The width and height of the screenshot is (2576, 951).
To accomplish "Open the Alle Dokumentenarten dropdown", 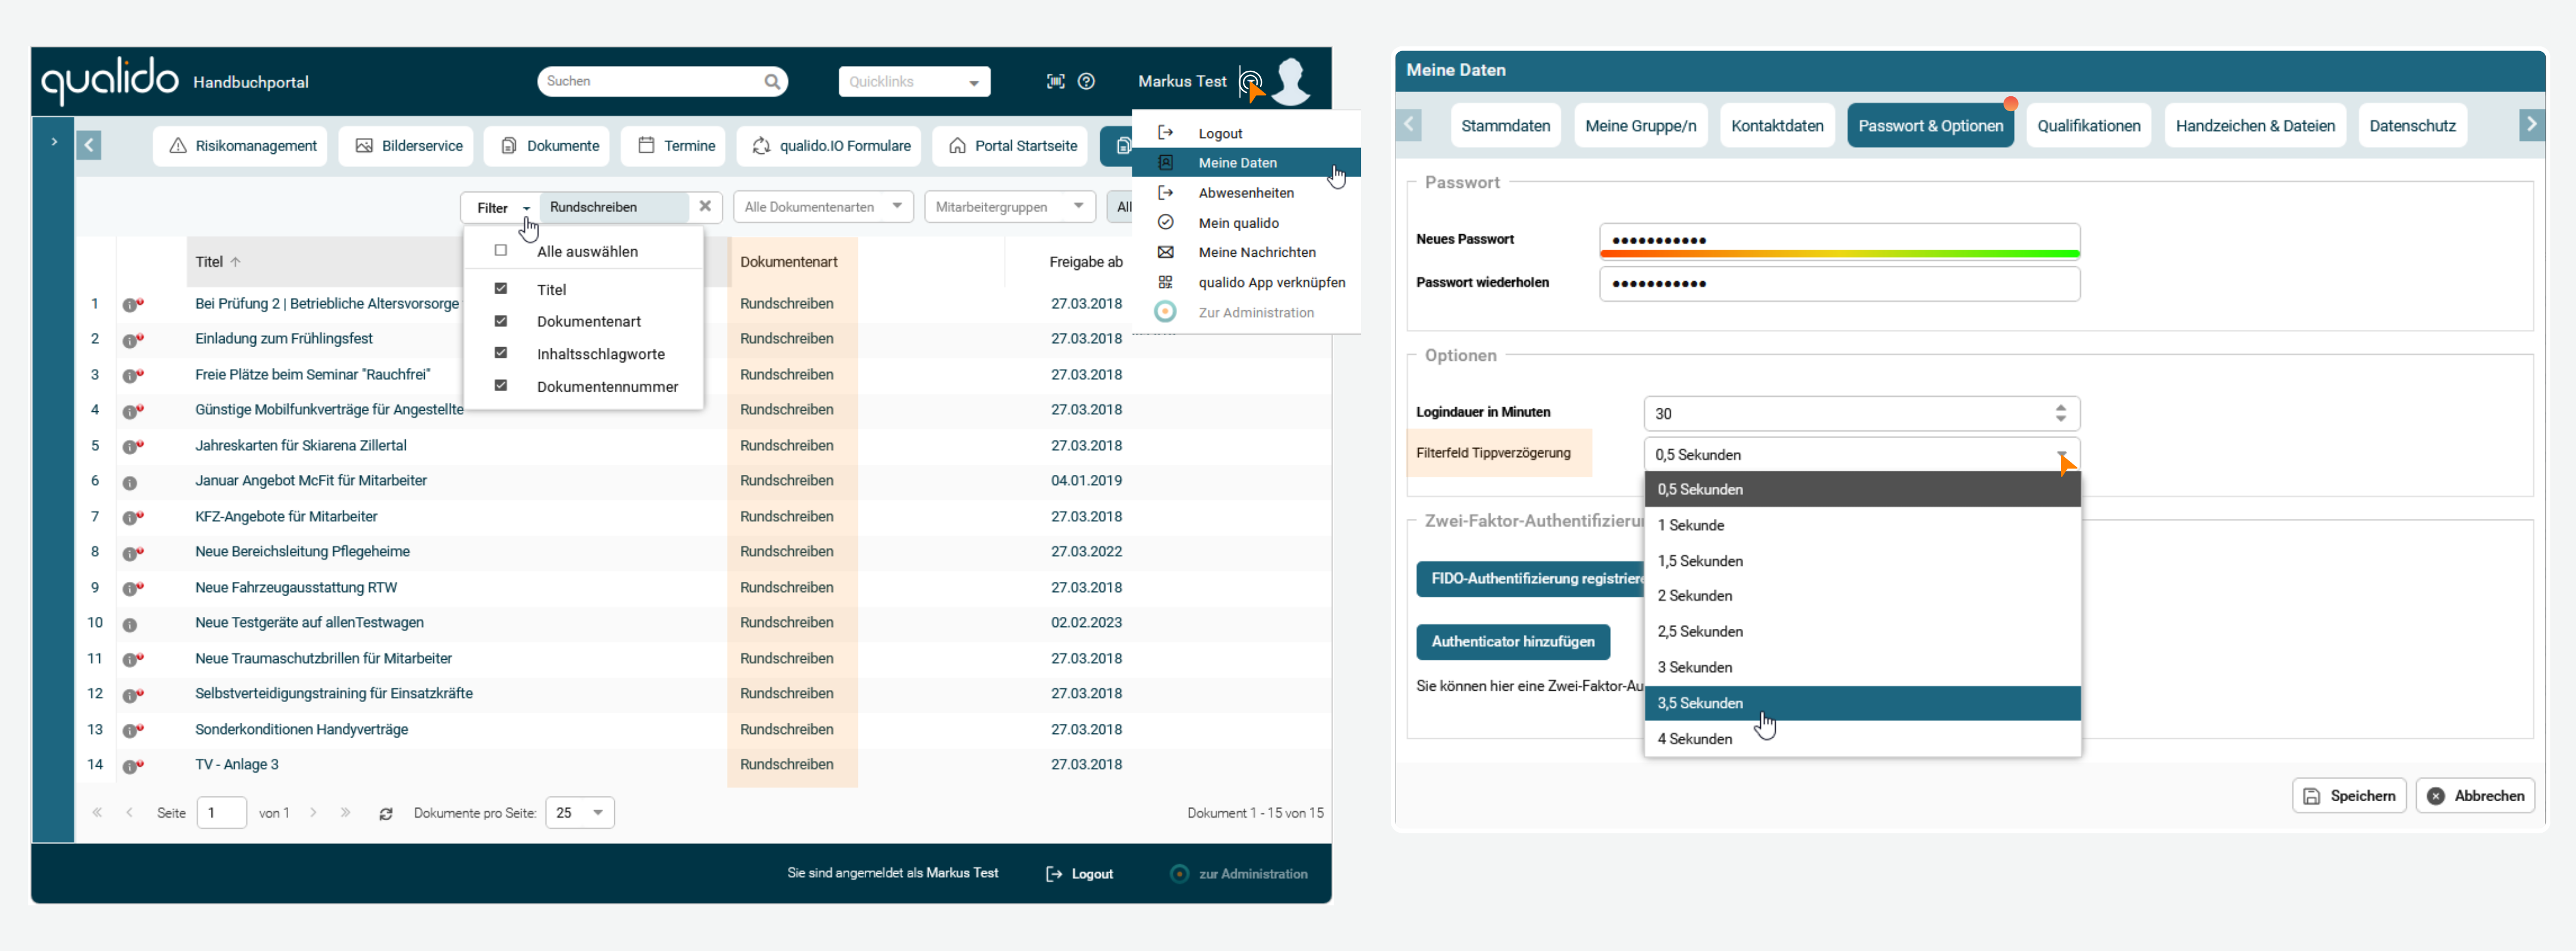I will 823,207.
